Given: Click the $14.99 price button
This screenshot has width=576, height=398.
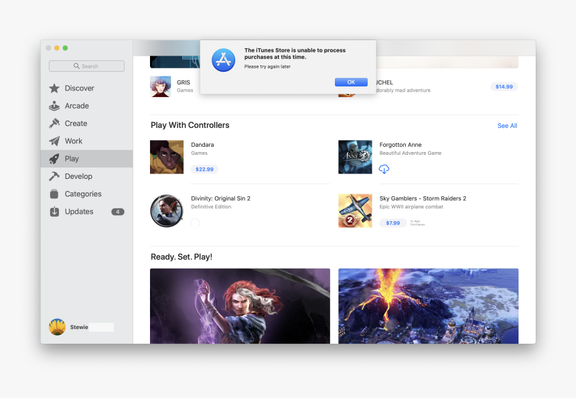Looking at the screenshot, I should (504, 86).
